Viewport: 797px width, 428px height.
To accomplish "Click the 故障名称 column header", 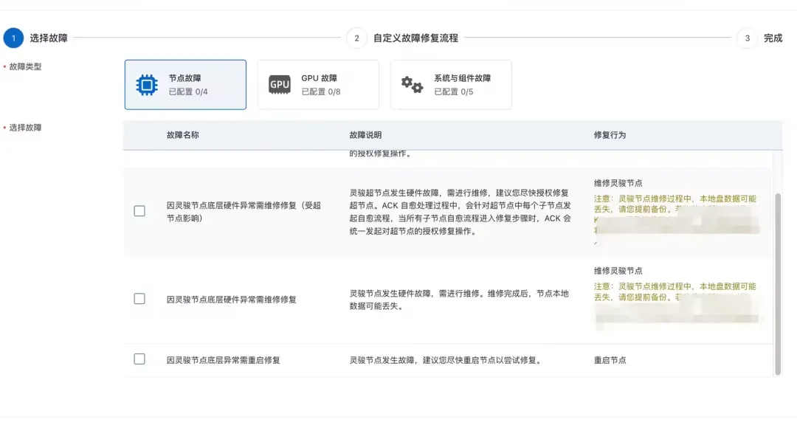I will [183, 135].
